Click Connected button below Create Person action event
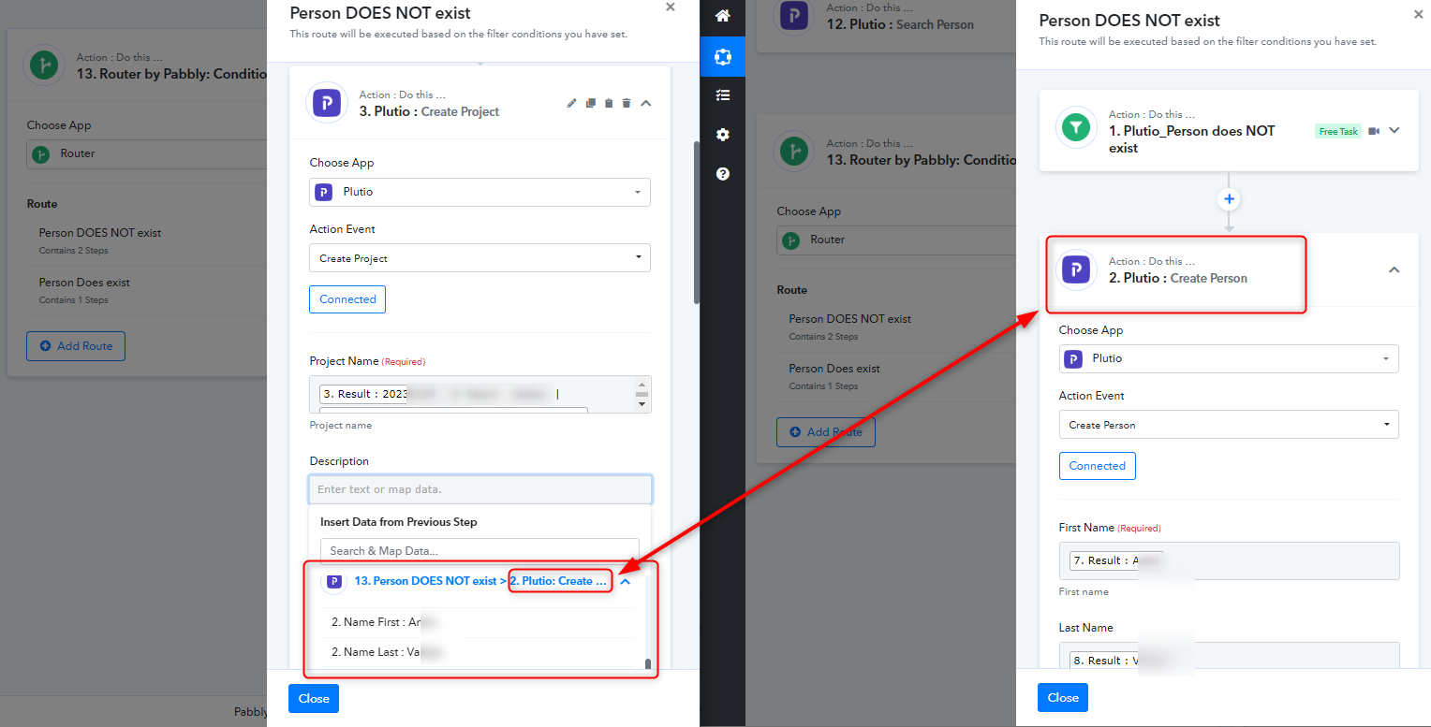 point(1097,466)
